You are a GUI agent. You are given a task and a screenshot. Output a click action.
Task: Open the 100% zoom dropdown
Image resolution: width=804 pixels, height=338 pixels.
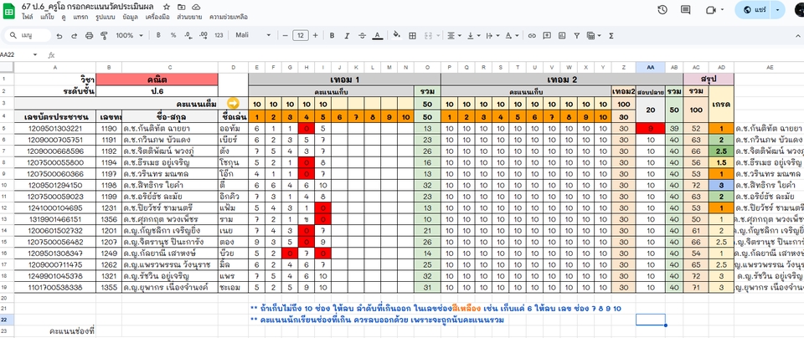129,35
